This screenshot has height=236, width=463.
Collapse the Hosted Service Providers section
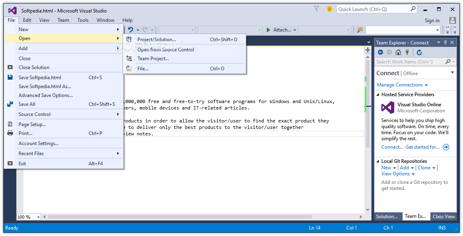(378, 95)
